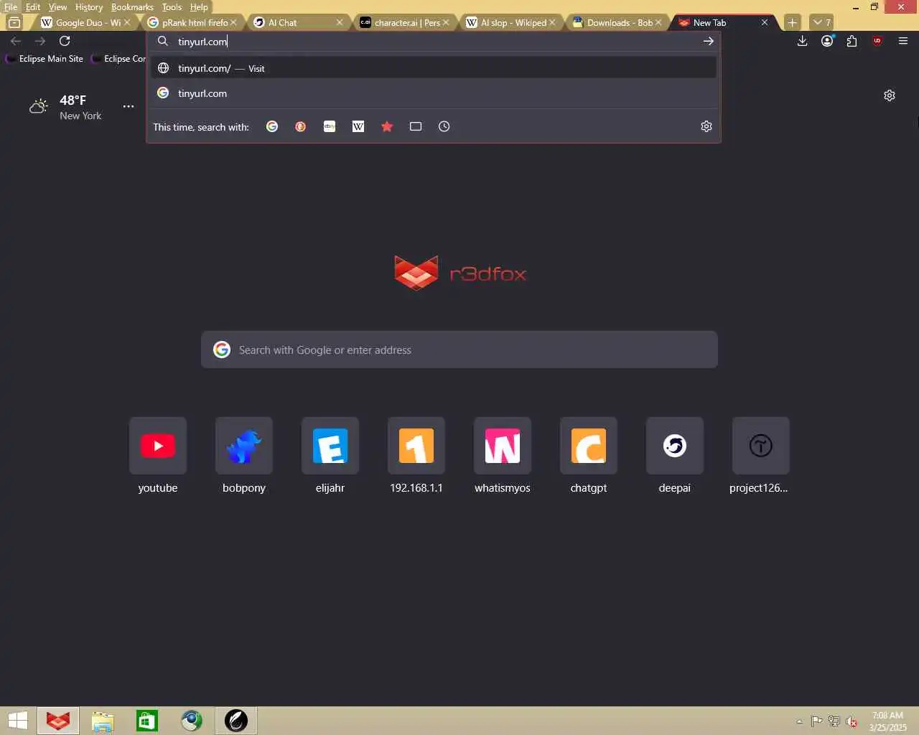Open the Bookmarks menu
The width and height of the screenshot is (919, 735).
coord(132,6)
